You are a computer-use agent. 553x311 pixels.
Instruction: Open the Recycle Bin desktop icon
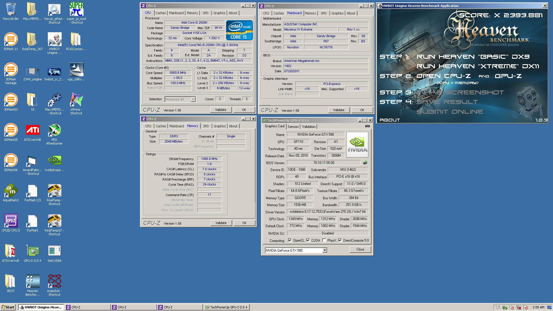(x=11, y=9)
